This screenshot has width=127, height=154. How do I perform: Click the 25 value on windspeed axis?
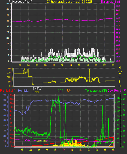coord(8,32)
